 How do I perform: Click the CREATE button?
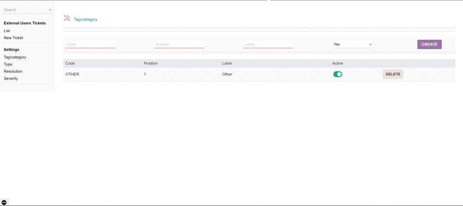(x=430, y=45)
